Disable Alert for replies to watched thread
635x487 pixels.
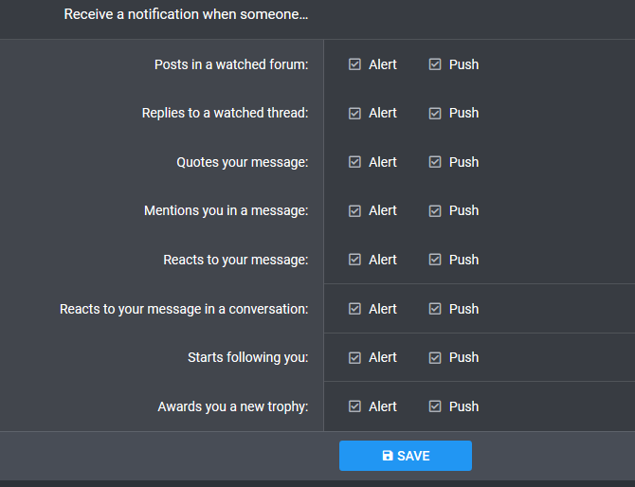(x=354, y=114)
